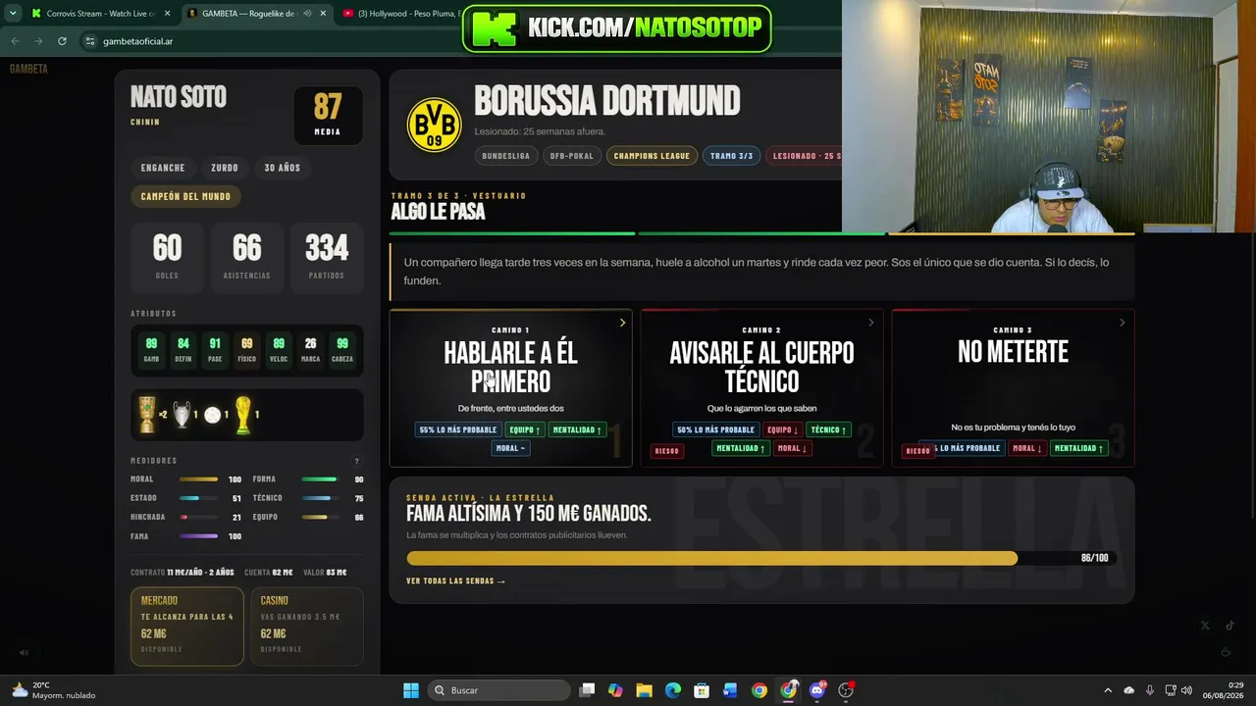Click the weather widget in the taskbar
The height and width of the screenshot is (706, 1256).
pos(54,690)
